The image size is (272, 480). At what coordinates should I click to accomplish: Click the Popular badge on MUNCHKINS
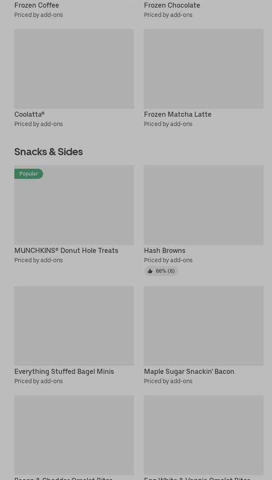29,174
